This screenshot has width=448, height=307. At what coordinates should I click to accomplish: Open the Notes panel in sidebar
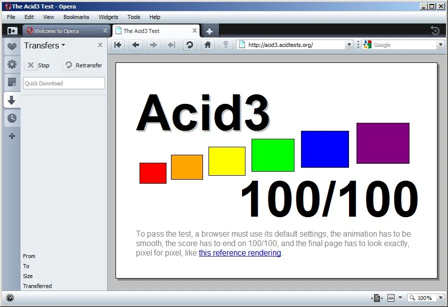pyautogui.click(x=12, y=82)
